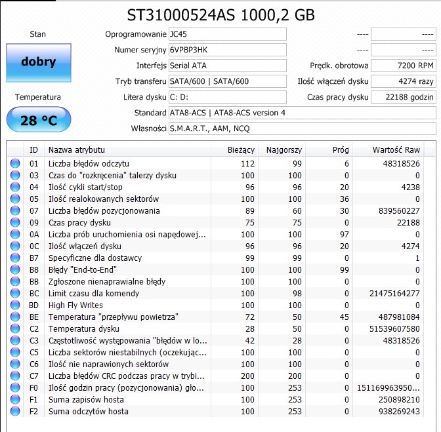Click the transfer mode field SATA/600
This screenshot has height=432, width=441.
click(x=228, y=81)
